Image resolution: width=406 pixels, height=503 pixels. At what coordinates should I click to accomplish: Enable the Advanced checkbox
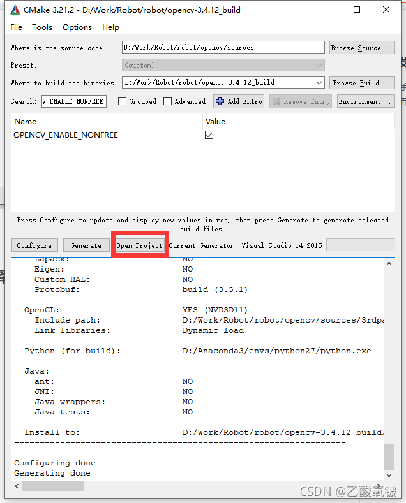167,101
